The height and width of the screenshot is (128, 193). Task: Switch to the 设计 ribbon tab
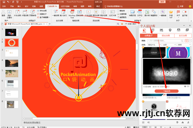coord(27,6)
